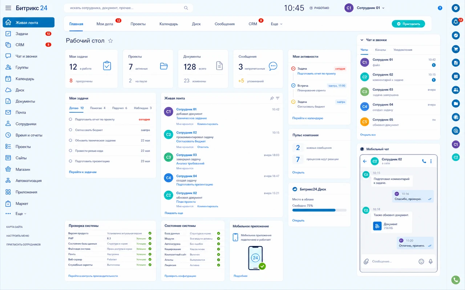
Task: Open Автоматизация in the left sidebar
Action: [28, 181]
